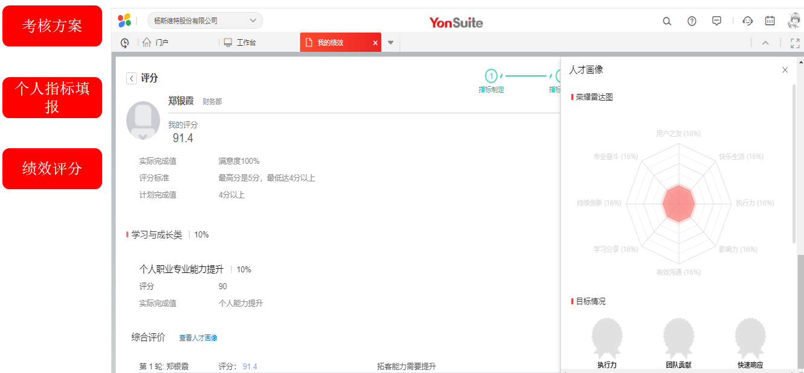Screen dimensions: 804x373
Task: Click the user avatar in top right
Action: (x=794, y=21)
